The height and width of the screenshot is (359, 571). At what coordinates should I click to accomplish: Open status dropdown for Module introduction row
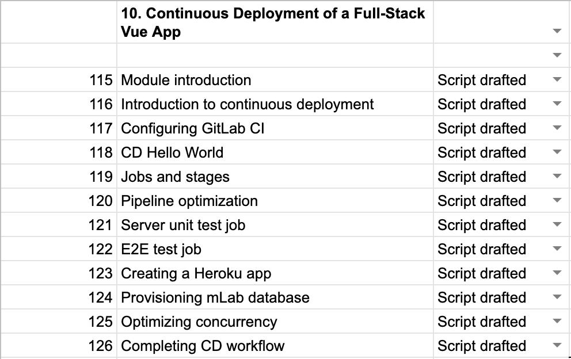(x=557, y=80)
